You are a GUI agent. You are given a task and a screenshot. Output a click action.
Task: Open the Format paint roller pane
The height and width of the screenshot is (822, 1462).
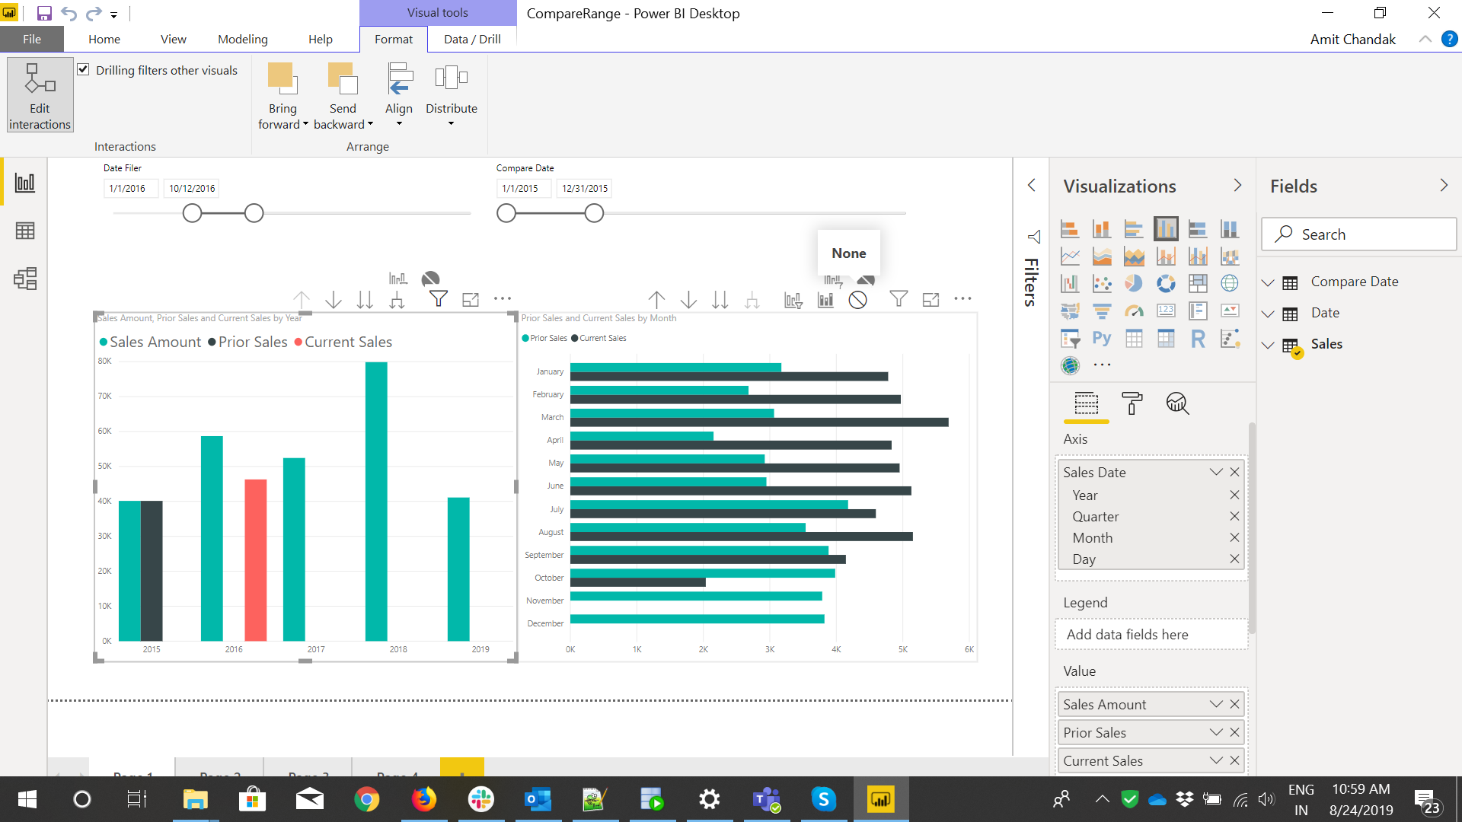[1132, 403]
